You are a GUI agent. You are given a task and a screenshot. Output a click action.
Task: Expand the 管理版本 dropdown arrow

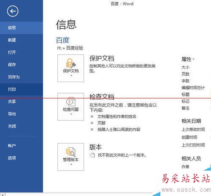(x=71, y=164)
